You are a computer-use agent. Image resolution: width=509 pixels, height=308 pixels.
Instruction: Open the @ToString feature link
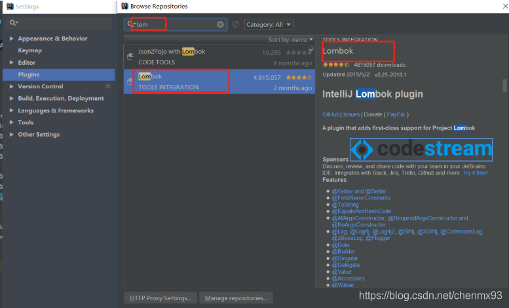pyautogui.click(x=345, y=205)
